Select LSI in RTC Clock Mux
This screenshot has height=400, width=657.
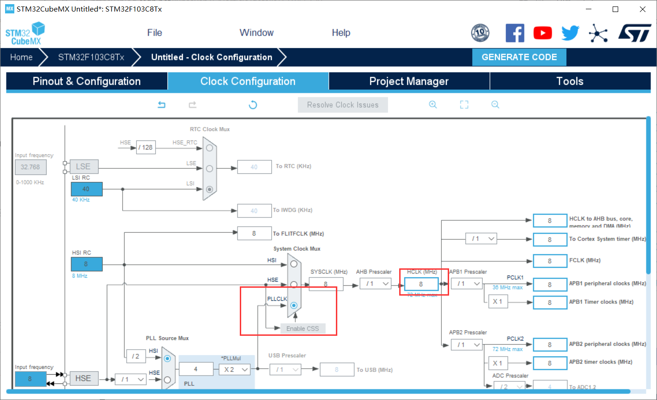pos(210,189)
